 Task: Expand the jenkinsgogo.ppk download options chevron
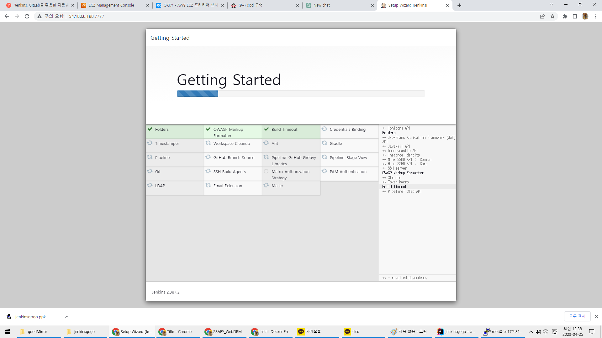[67, 317]
